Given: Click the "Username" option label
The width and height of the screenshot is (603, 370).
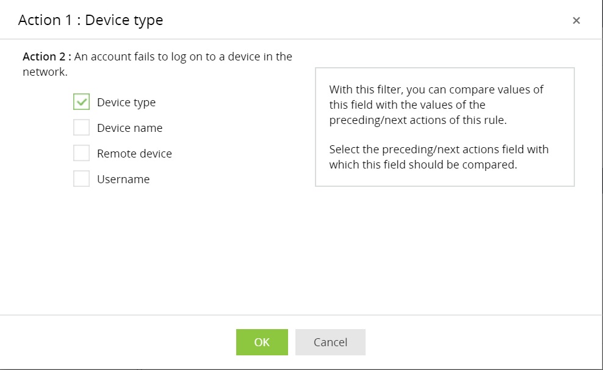Looking at the screenshot, I should point(123,180).
